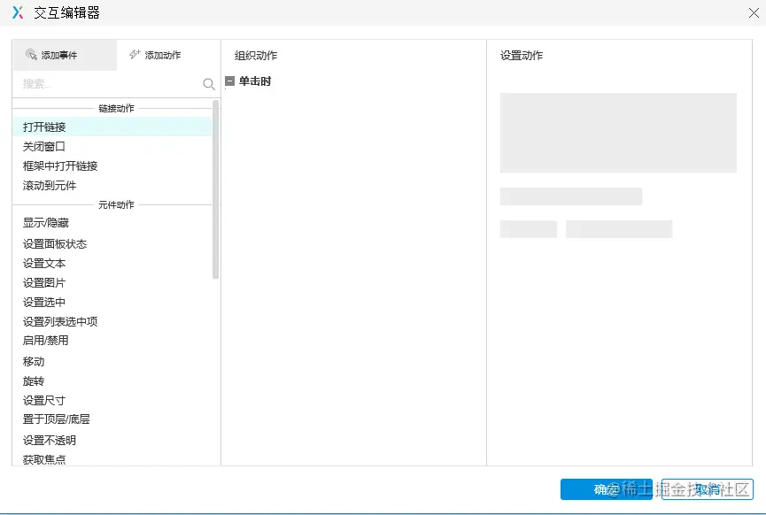766x515 pixels.
Task: Select the 设置选中 action
Action: pyautogui.click(x=112, y=302)
